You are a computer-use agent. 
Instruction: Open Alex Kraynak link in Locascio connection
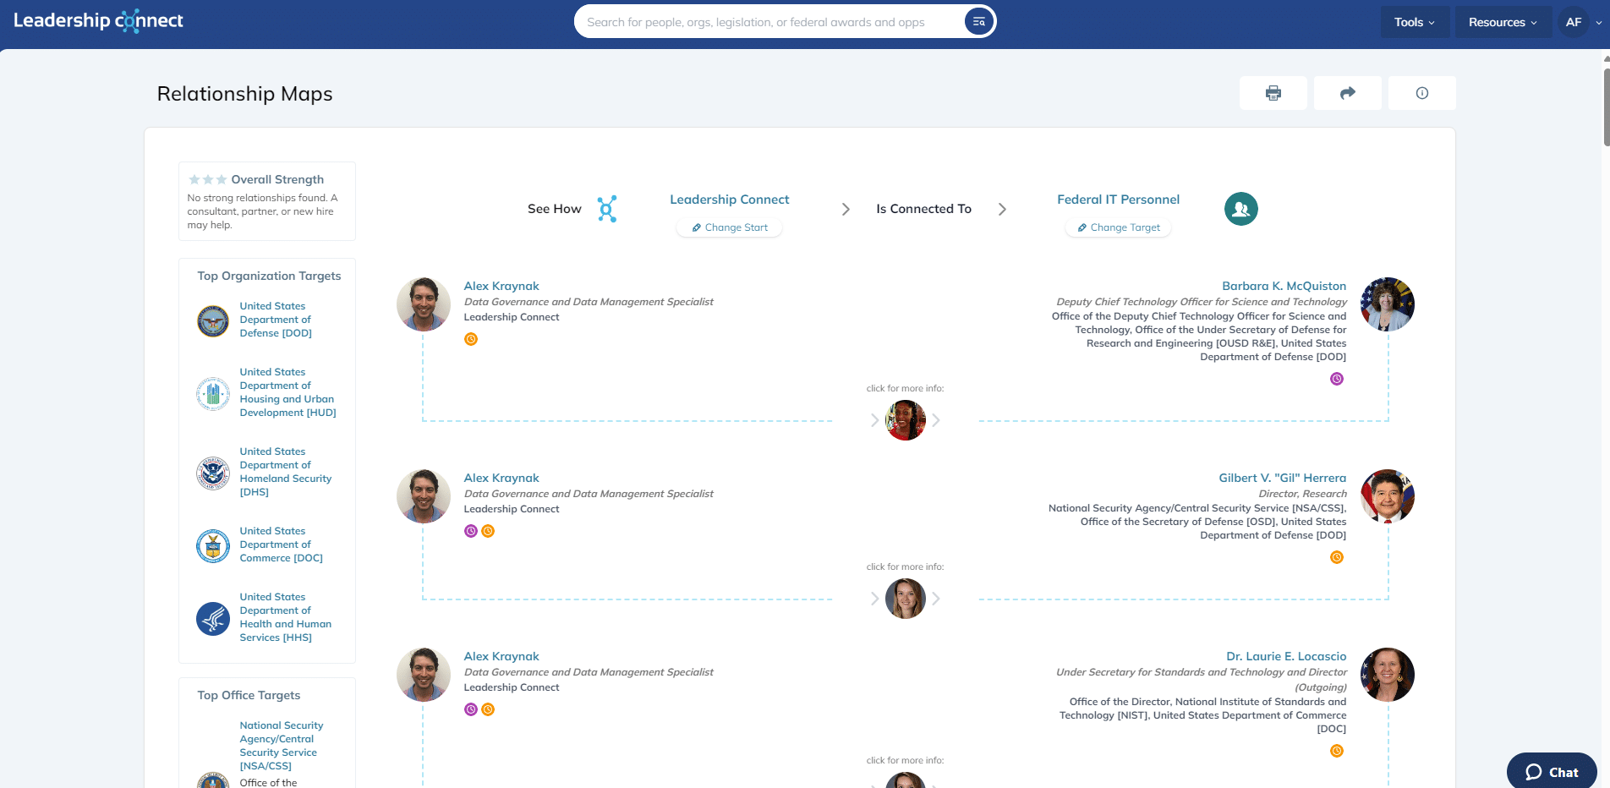[501, 656]
